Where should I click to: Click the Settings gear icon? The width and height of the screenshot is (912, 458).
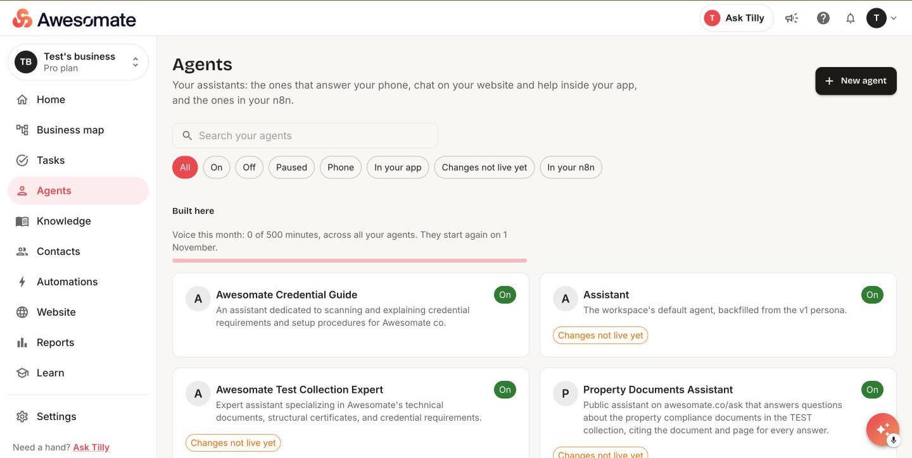point(22,416)
